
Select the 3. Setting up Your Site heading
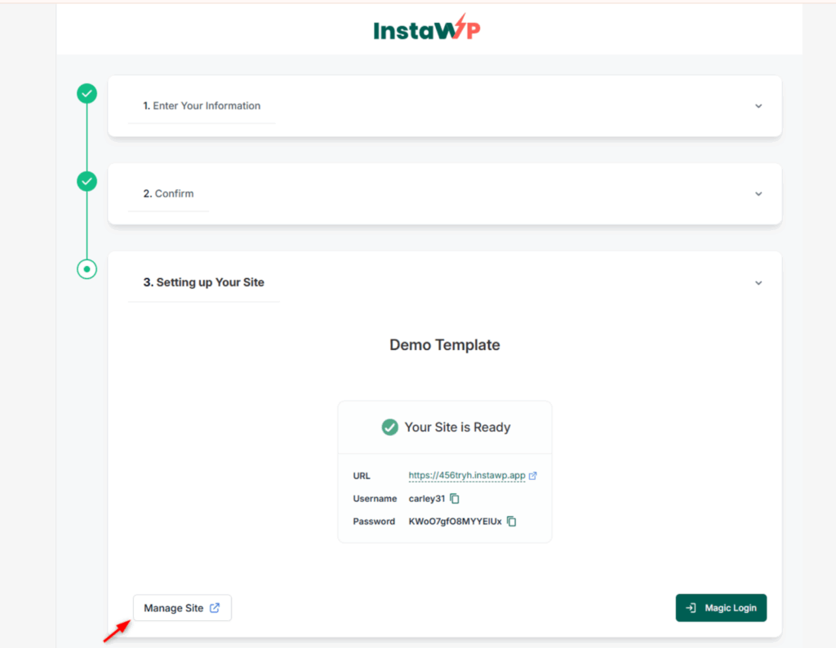pyautogui.click(x=203, y=282)
